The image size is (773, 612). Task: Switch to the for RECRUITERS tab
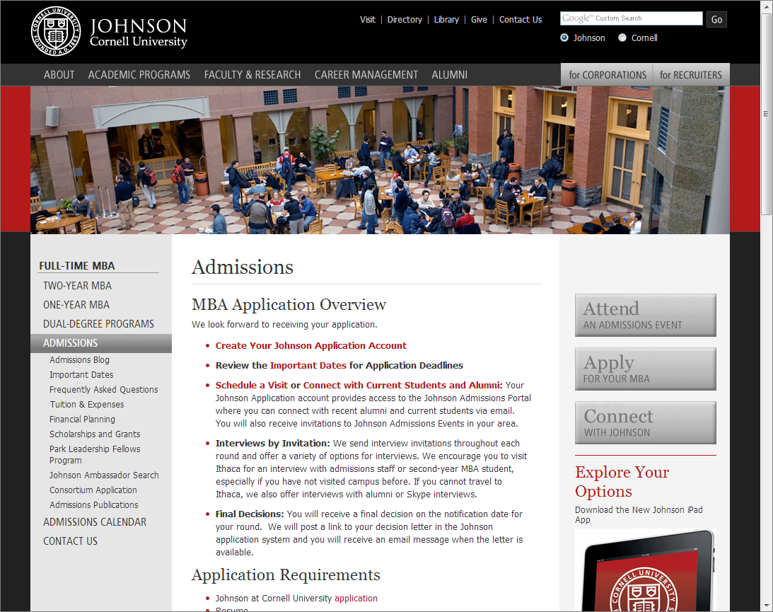(x=691, y=75)
